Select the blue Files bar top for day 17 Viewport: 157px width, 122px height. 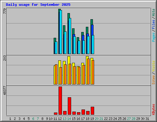point(83,38)
